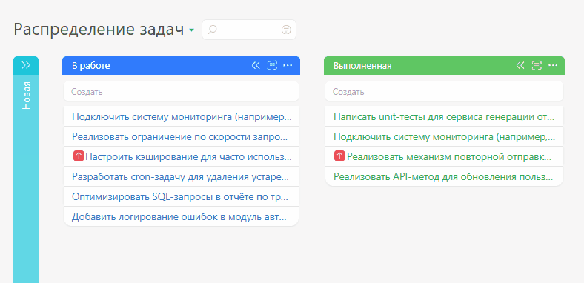Viewport: 584px width, 283px height.
Task: Open the filter icon in search box
Action: click(x=286, y=30)
